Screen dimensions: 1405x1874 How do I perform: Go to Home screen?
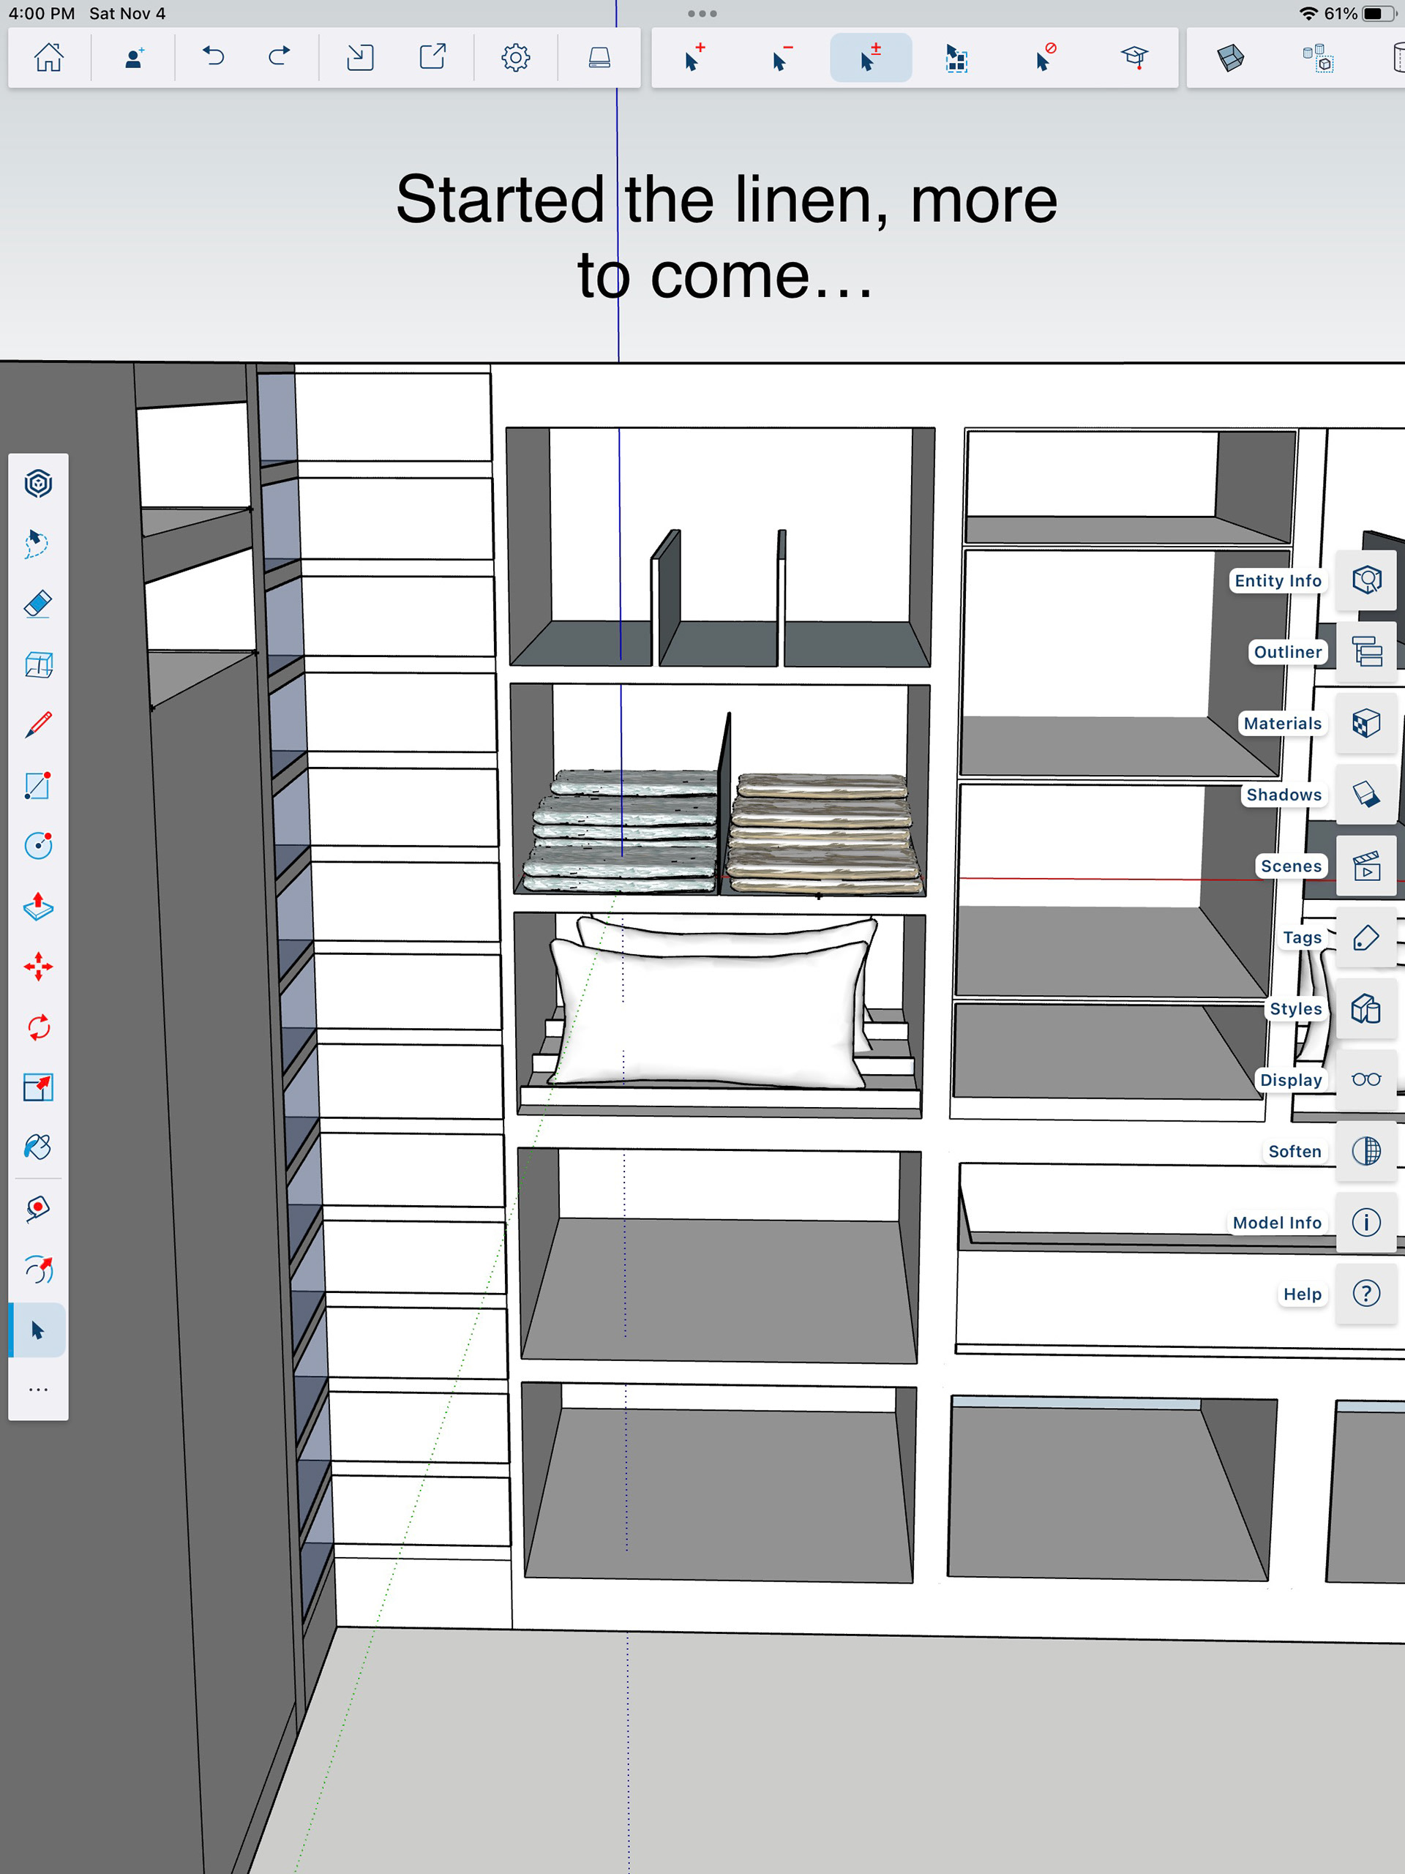[48, 58]
